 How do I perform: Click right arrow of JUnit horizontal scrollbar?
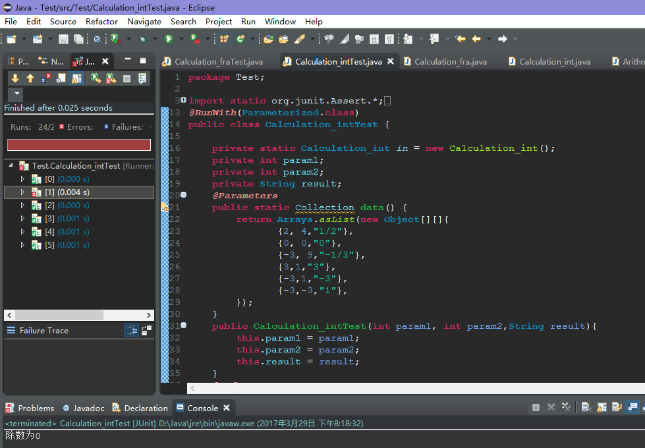point(149,315)
